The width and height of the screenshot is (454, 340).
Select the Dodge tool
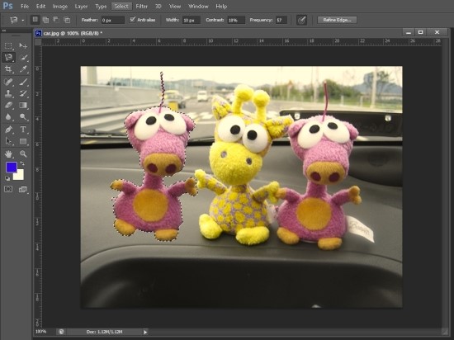(23, 116)
